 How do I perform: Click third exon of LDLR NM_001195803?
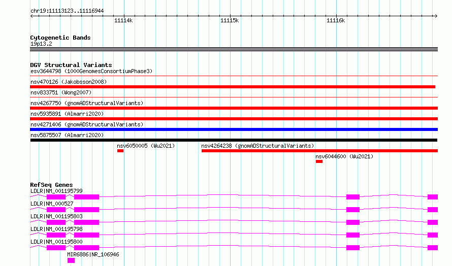pos(353,222)
